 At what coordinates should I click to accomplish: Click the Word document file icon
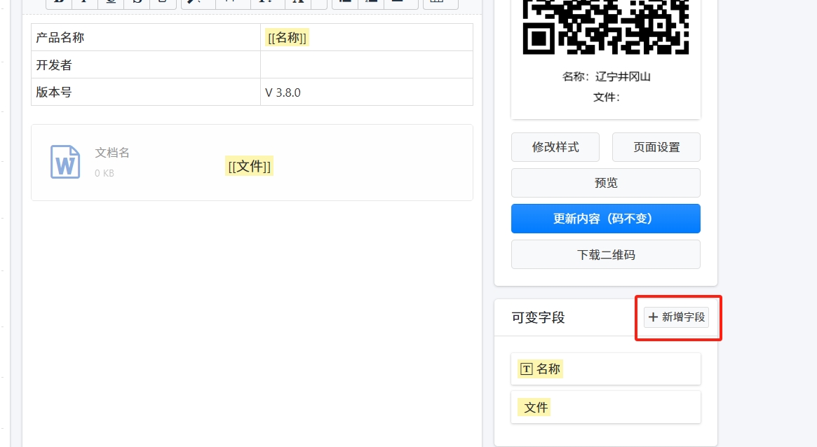tap(65, 162)
